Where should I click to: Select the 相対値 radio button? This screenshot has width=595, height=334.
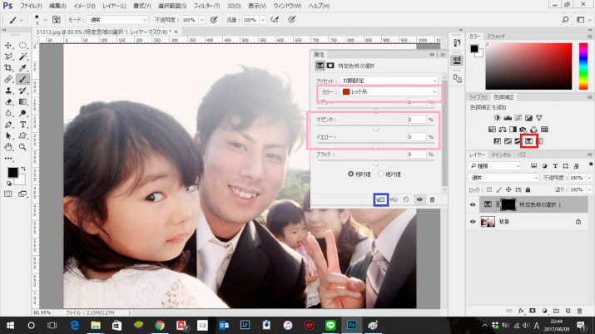click(x=352, y=174)
